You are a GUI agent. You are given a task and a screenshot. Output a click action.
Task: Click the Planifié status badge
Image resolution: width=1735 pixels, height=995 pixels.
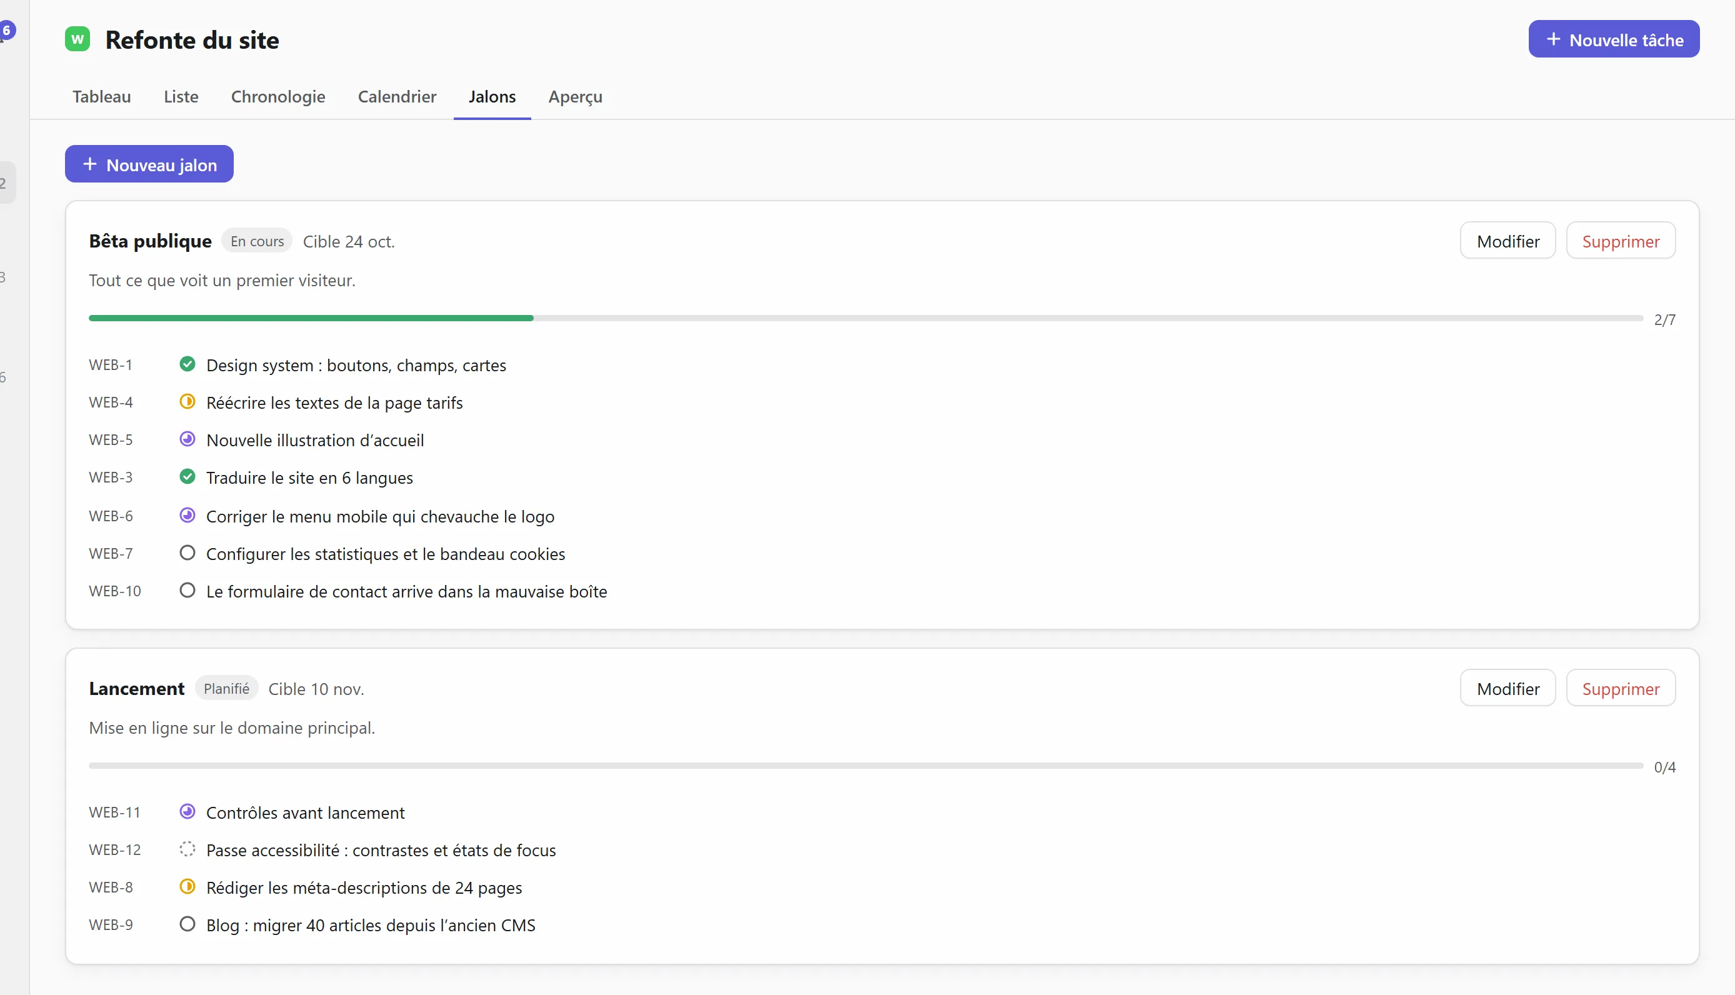(226, 689)
